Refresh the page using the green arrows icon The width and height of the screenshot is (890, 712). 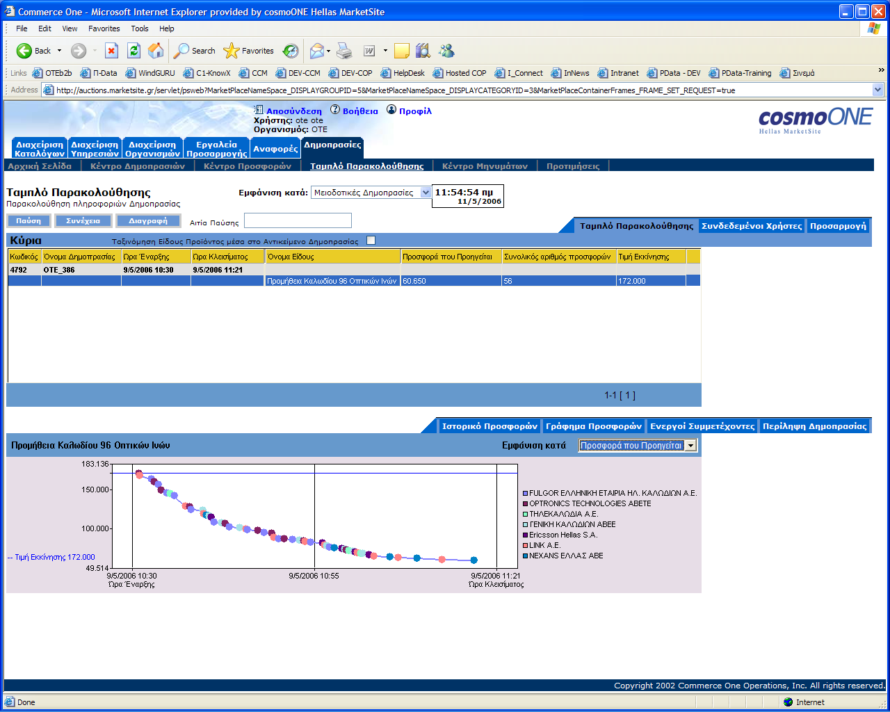tap(134, 51)
